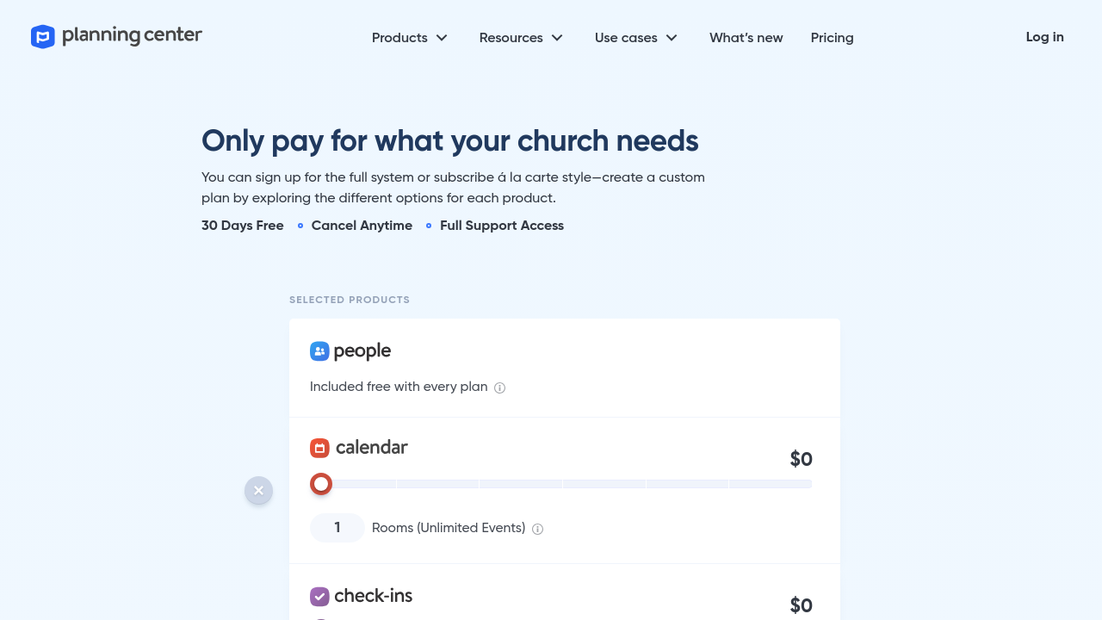Viewport: 1102px width, 620px height.
Task: Click the calendar slider handle
Action: (x=321, y=484)
